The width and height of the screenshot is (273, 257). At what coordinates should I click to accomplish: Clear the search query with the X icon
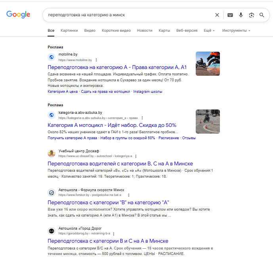tap(217, 15)
